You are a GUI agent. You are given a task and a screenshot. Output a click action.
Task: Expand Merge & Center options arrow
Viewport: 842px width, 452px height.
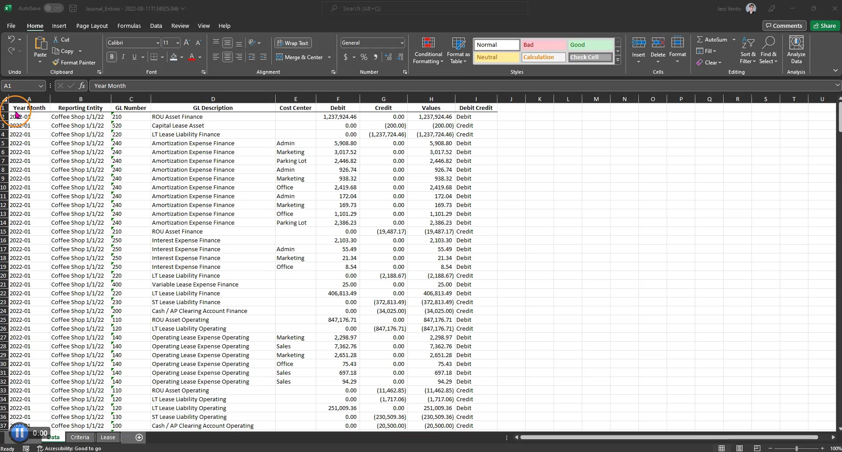click(330, 57)
